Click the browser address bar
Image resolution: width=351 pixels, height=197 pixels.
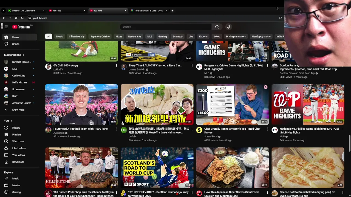point(154,18)
